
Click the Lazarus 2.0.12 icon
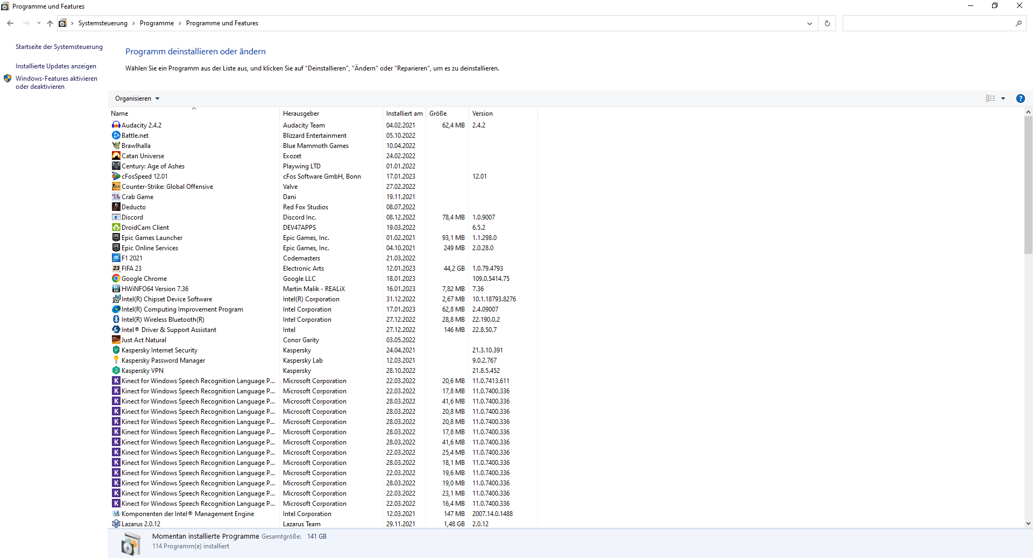coord(116,524)
